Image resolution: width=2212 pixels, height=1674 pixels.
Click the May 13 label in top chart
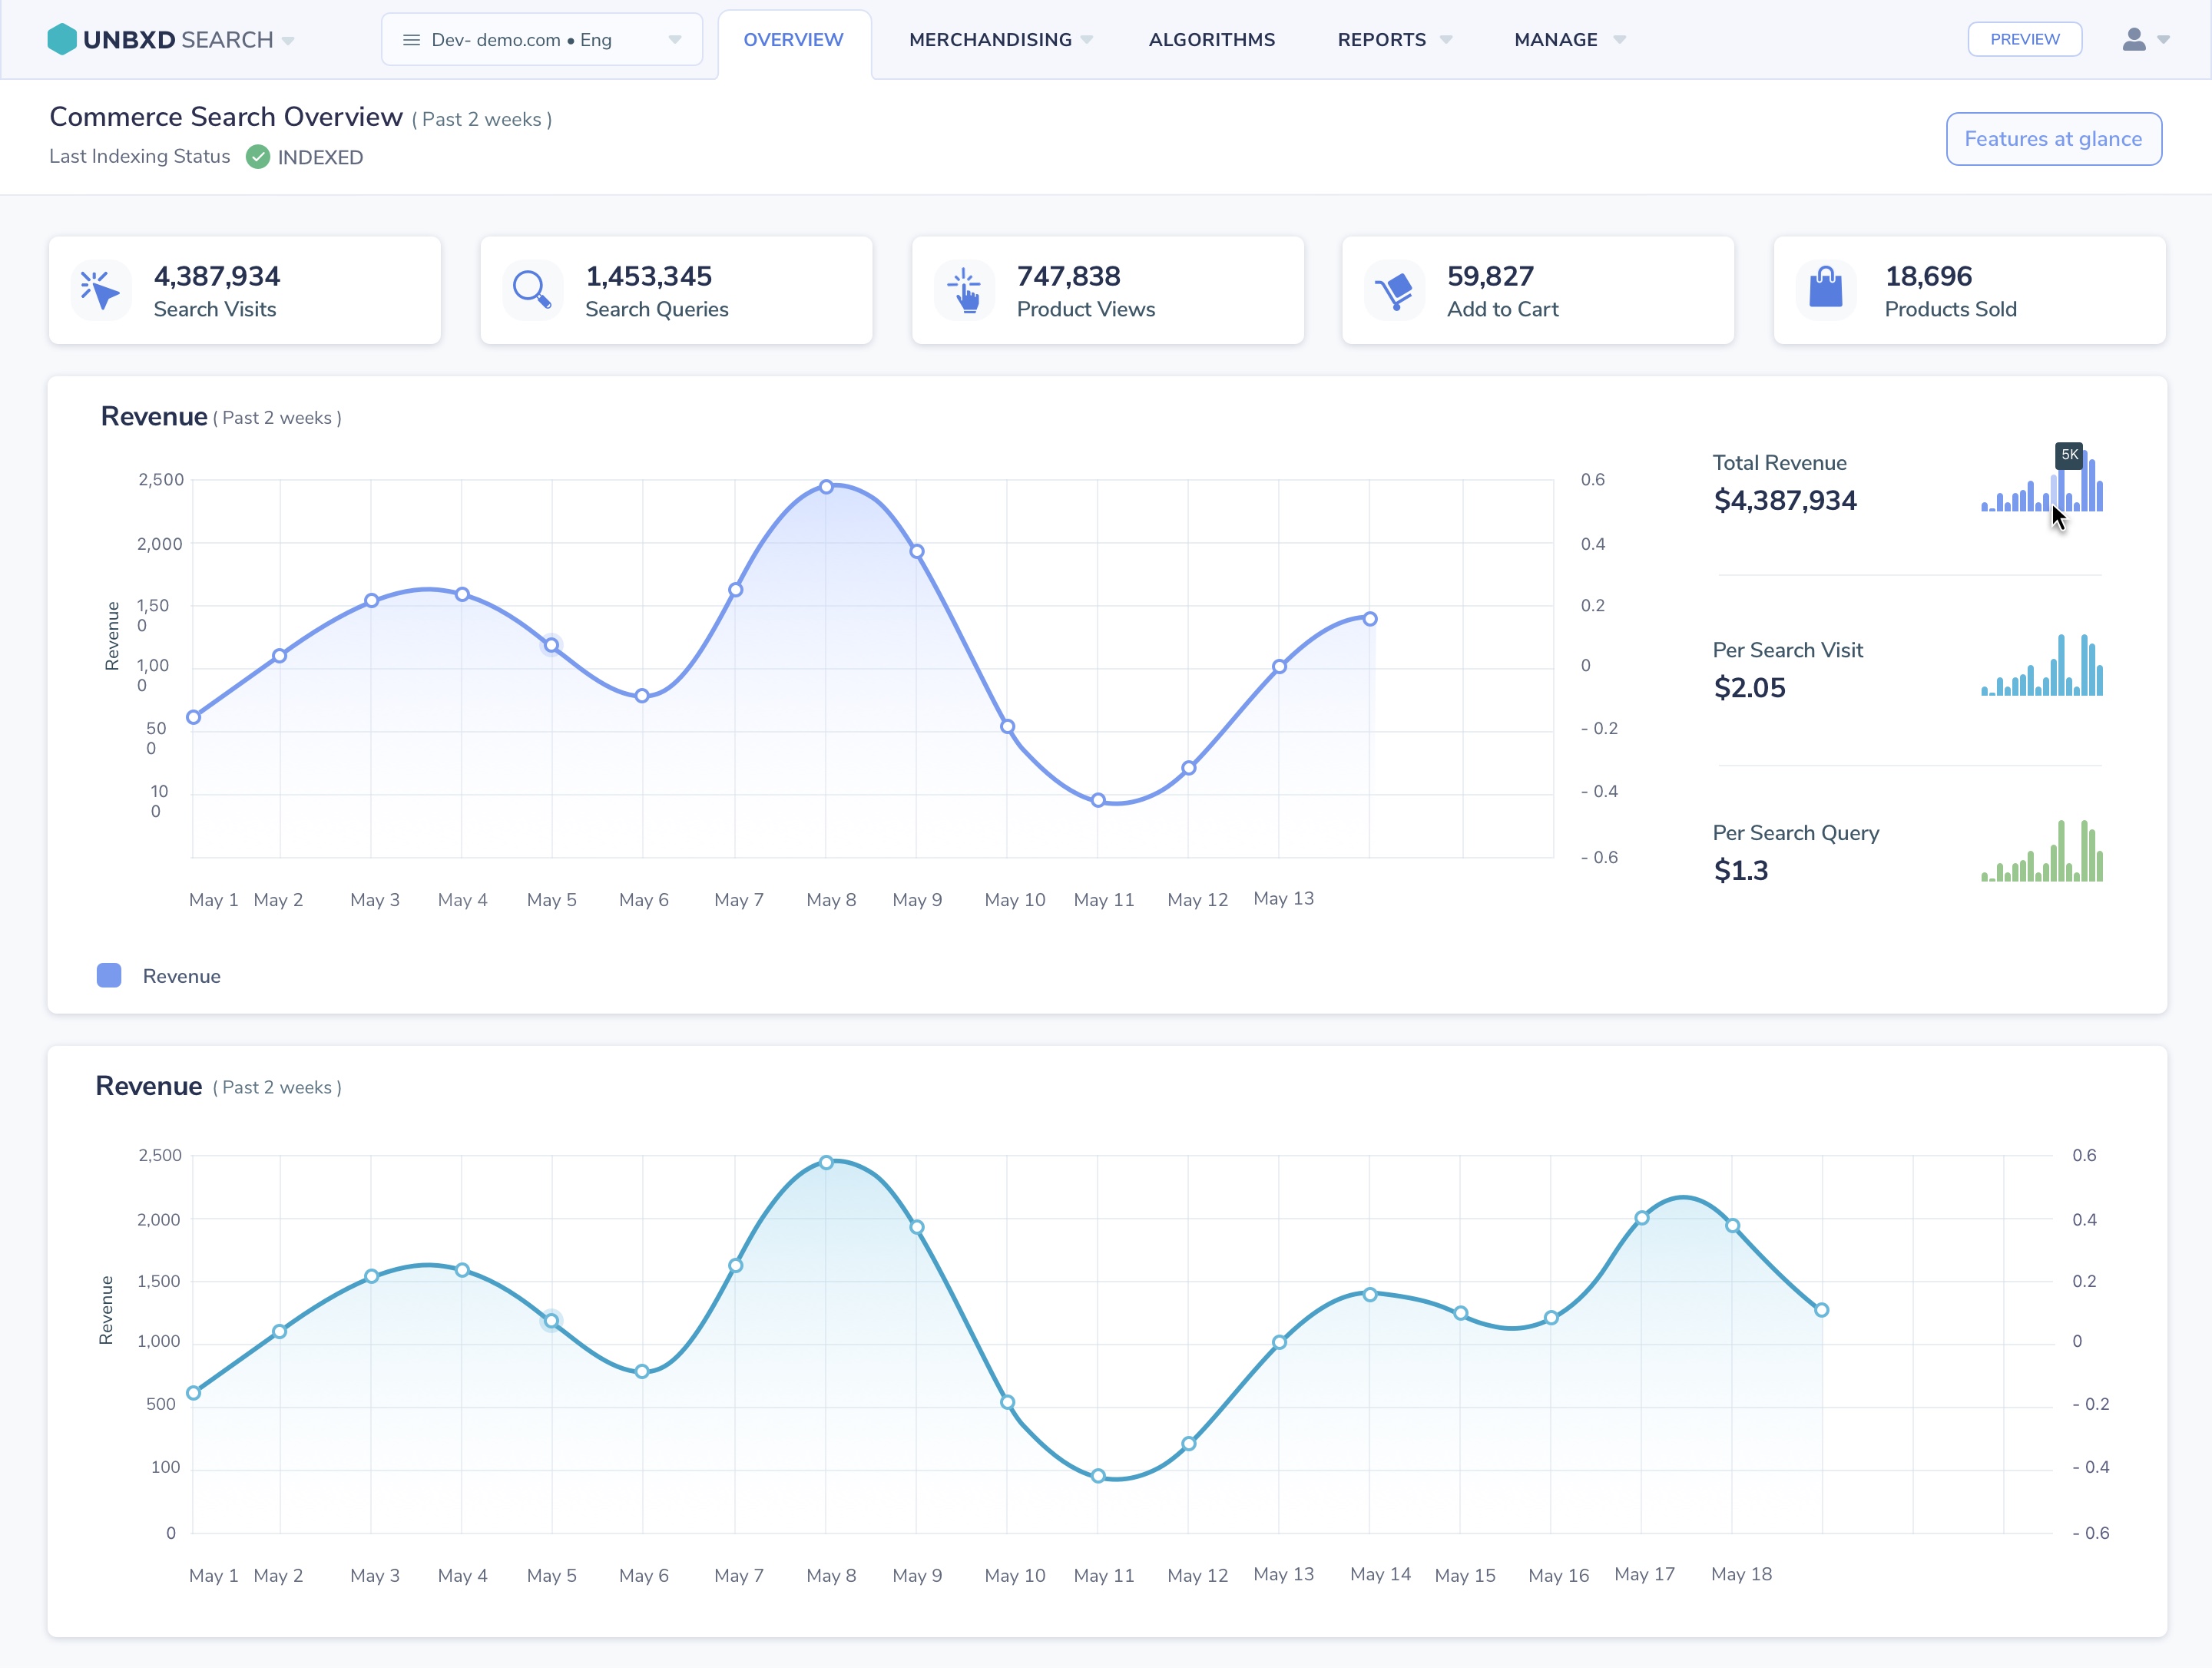click(1284, 898)
